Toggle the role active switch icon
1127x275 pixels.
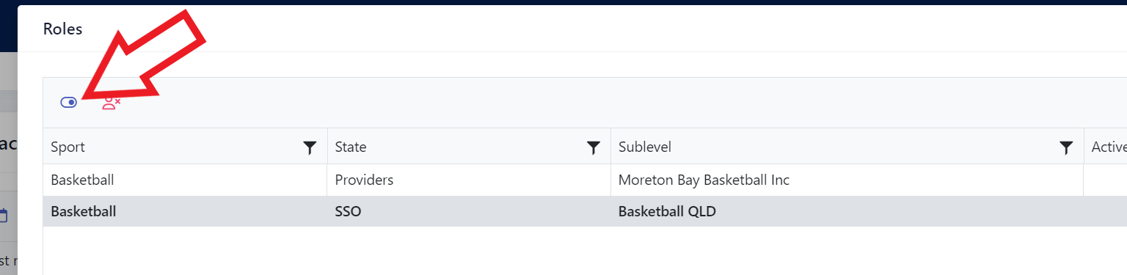(x=68, y=103)
